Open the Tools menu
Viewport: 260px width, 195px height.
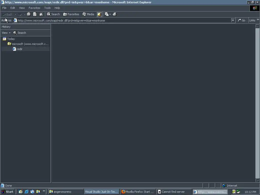[47, 8]
